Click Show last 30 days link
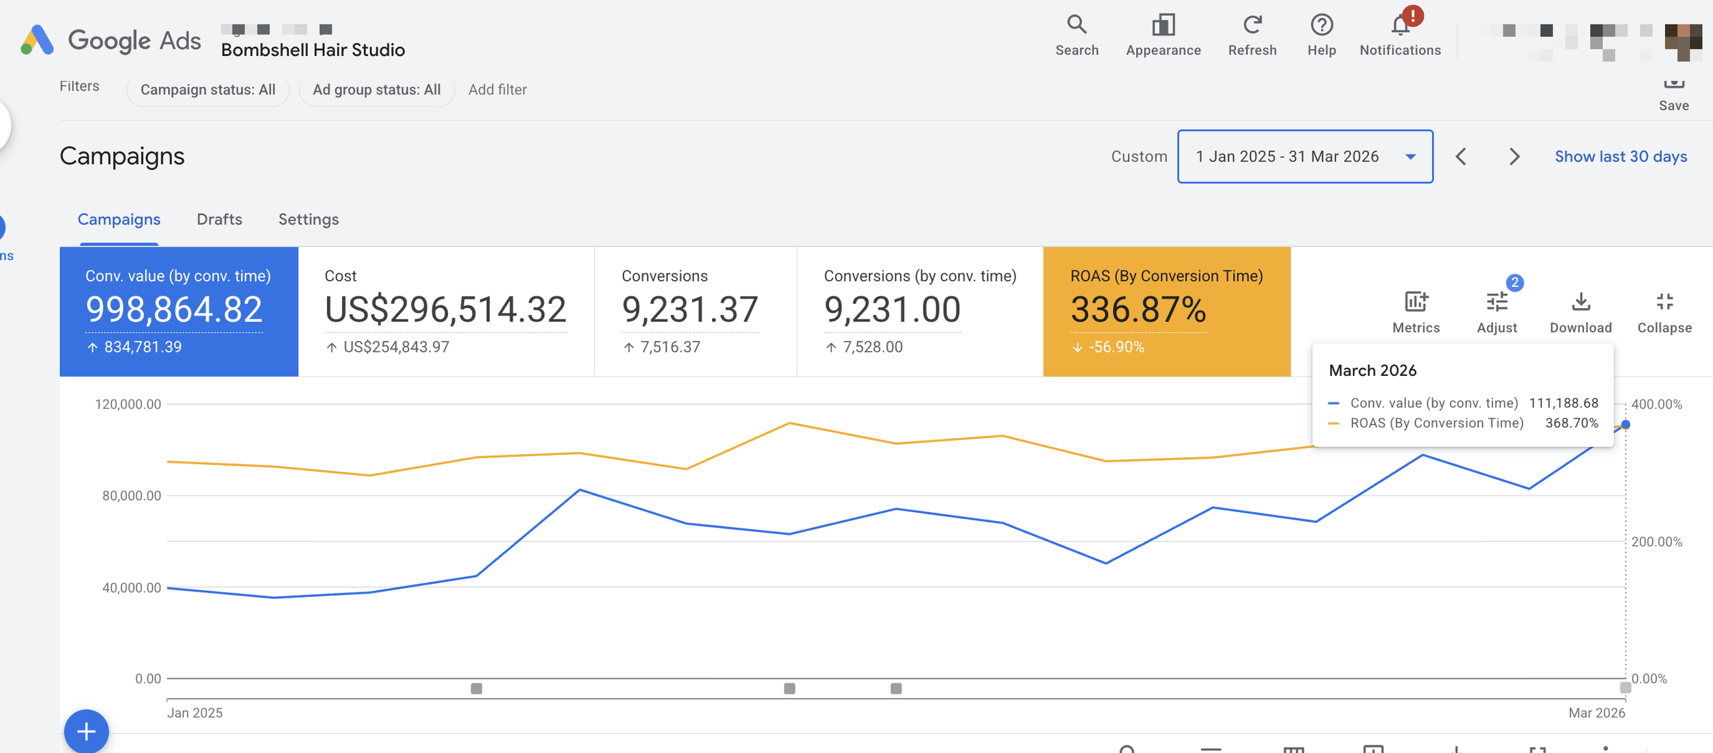The width and height of the screenshot is (1713, 753). [x=1620, y=156]
